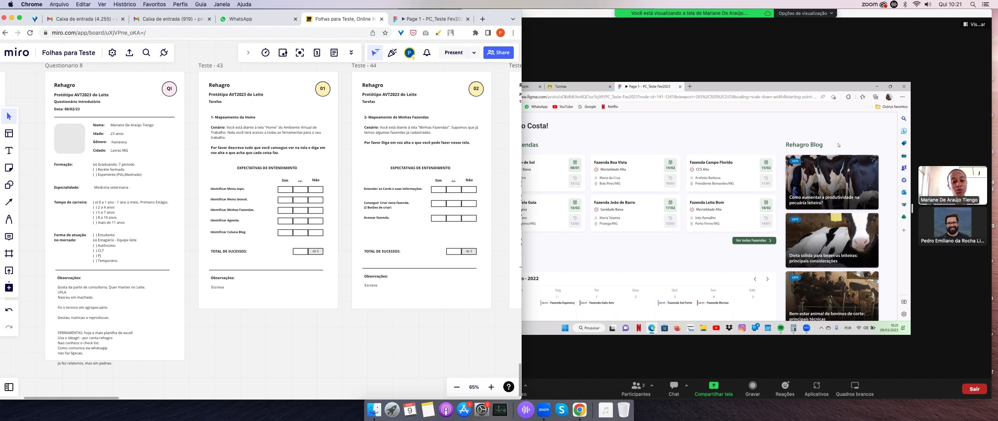Open the Shapes tool in Miro
The width and height of the screenshot is (998, 421).
9,185
